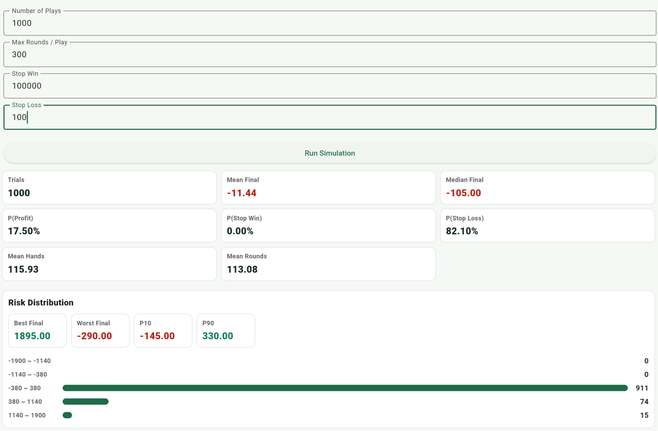Viewport: 658px width, 431px height.
Task: Click the P90 value 330.00
Action: click(x=218, y=336)
